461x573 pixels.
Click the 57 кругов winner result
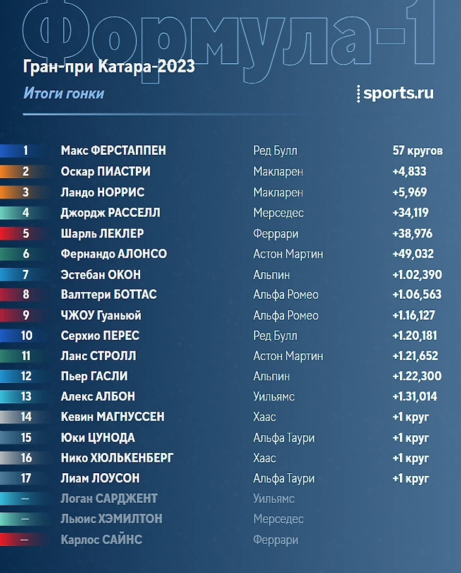(x=417, y=150)
